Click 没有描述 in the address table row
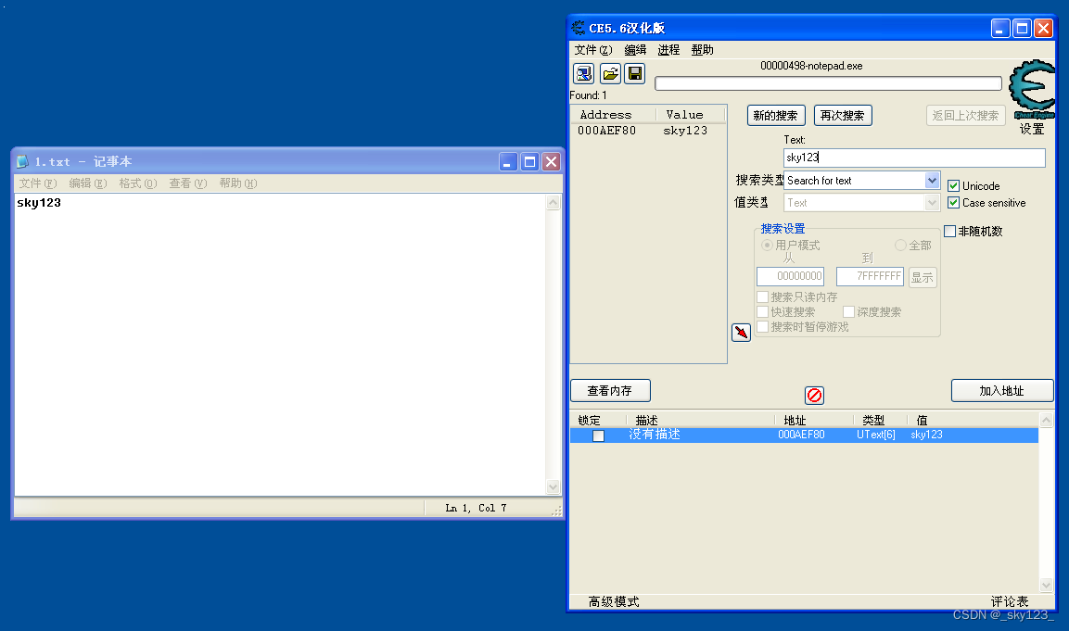The height and width of the screenshot is (631, 1069). tap(655, 435)
